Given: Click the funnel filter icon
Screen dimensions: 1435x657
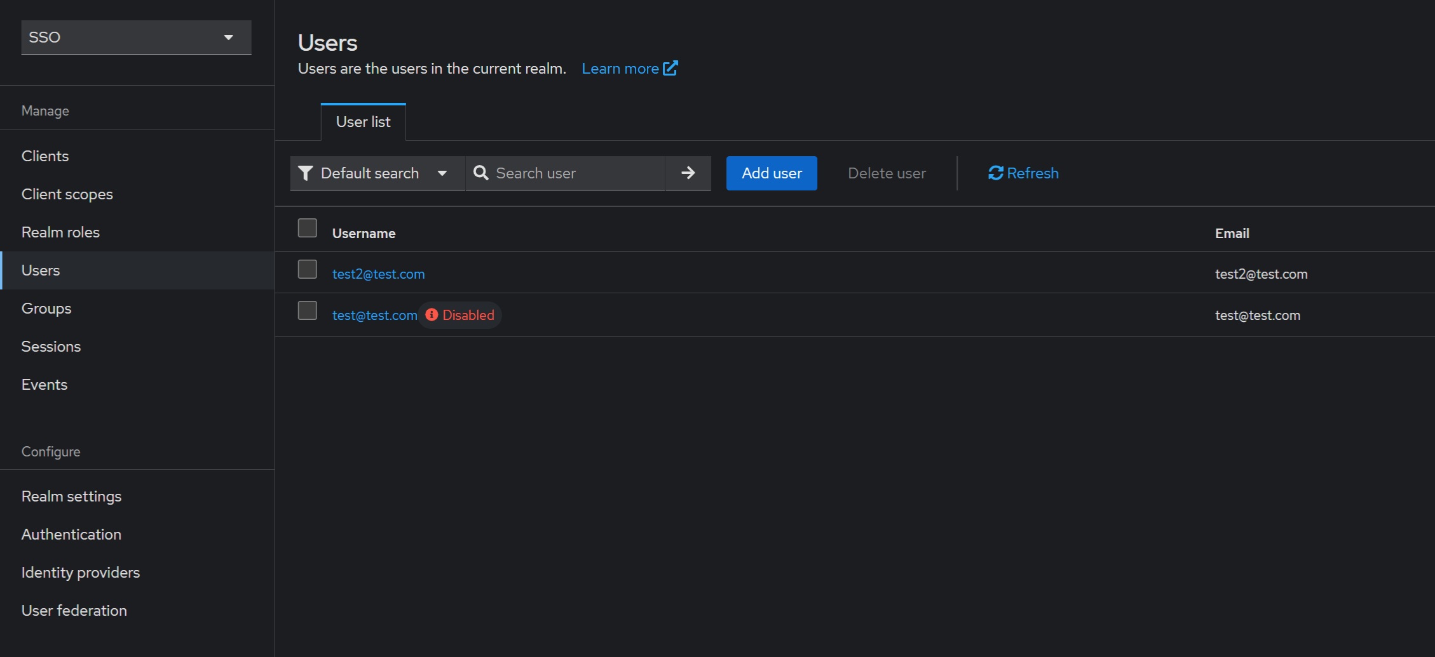Looking at the screenshot, I should (x=305, y=173).
